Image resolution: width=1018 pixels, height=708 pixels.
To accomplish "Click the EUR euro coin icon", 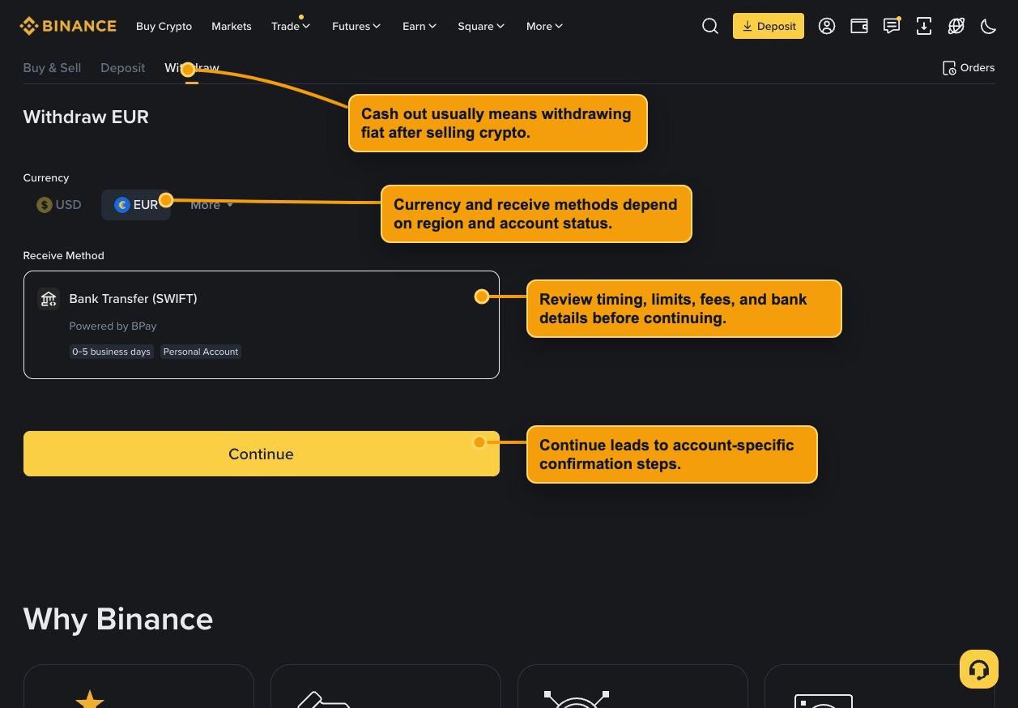I will (x=122, y=205).
